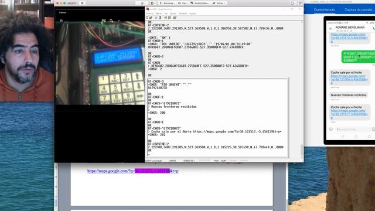
Task: Open HyperTerminal's Ver menu
Action: 166,13
